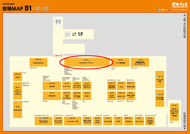
Task: Click the stamp icon on B1-62 intime
Action: point(15,74)
